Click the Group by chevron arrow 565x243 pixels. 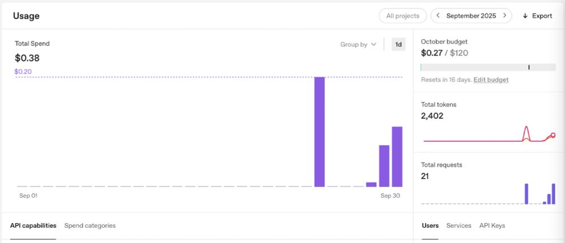[373, 44]
